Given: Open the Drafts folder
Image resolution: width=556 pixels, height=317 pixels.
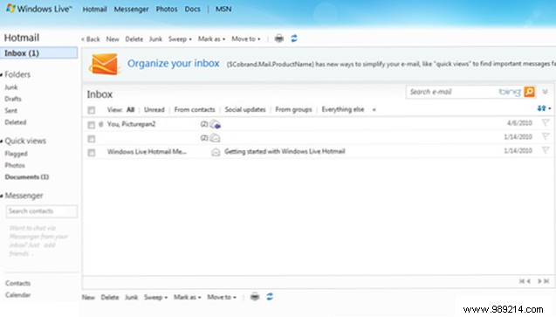Looking at the screenshot, I should click(13, 99).
